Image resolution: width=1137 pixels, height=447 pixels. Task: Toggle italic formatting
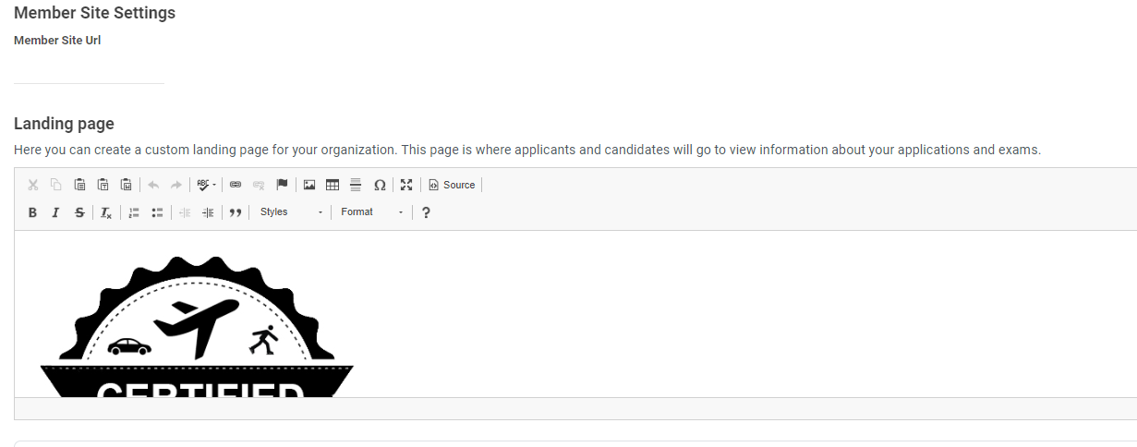pyautogui.click(x=55, y=212)
